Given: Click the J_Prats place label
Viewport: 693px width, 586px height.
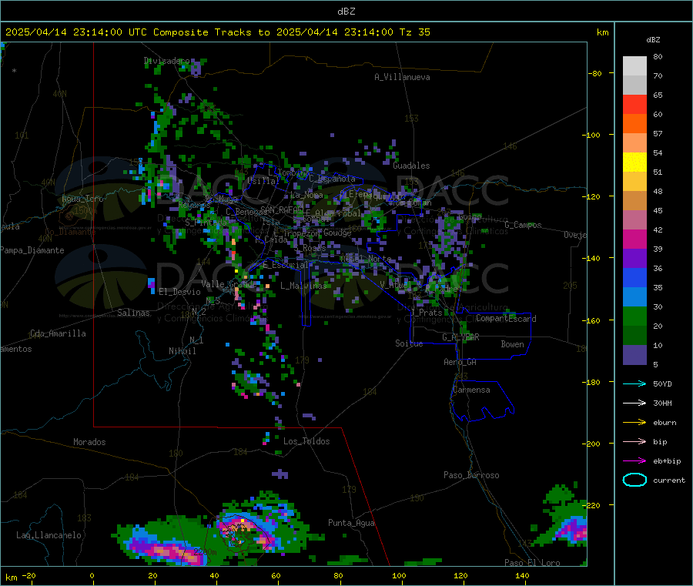Looking at the screenshot, I should tap(427, 313).
